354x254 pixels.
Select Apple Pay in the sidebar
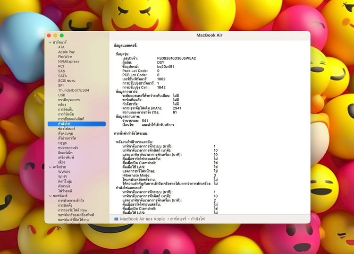[x=67, y=52]
